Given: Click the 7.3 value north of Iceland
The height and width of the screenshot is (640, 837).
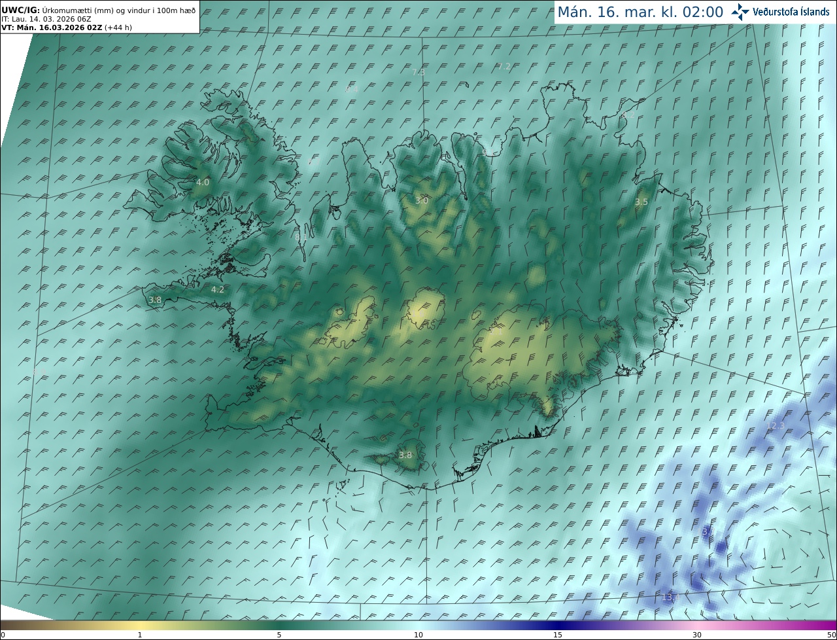Looking at the screenshot, I should pyautogui.click(x=418, y=73).
